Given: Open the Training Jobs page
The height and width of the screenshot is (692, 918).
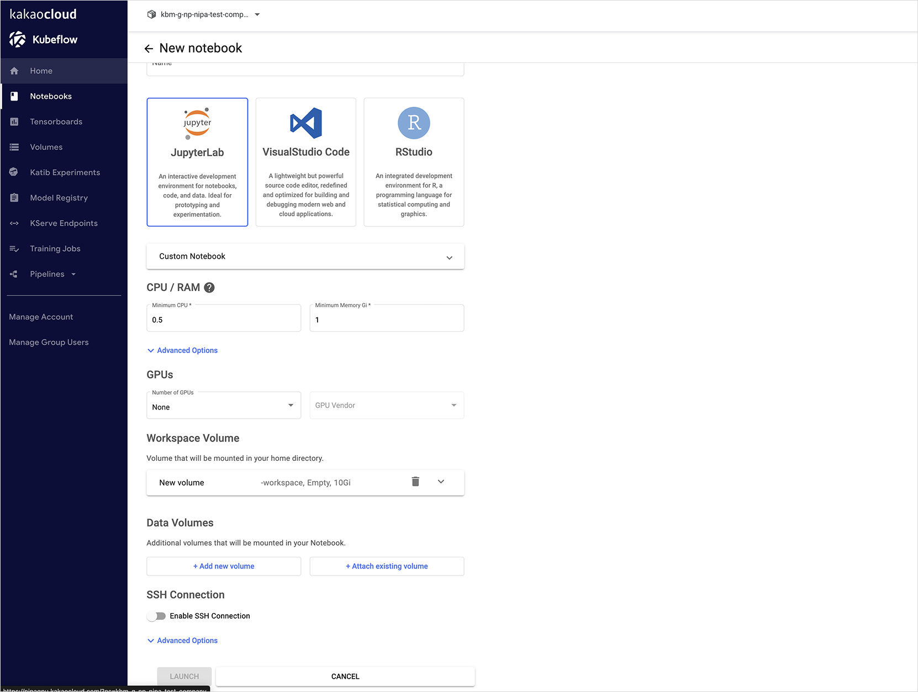Looking at the screenshot, I should (x=64, y=248).
